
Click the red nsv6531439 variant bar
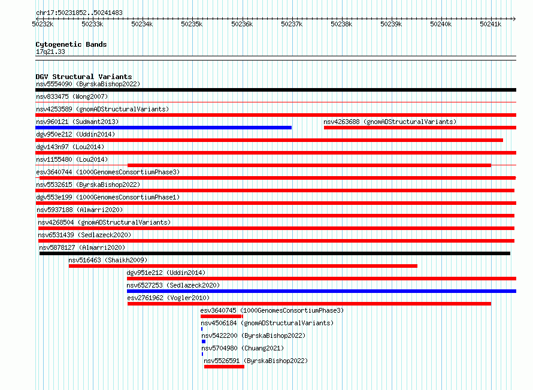click(276, 241)
